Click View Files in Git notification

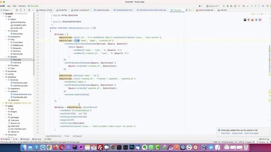225,133
